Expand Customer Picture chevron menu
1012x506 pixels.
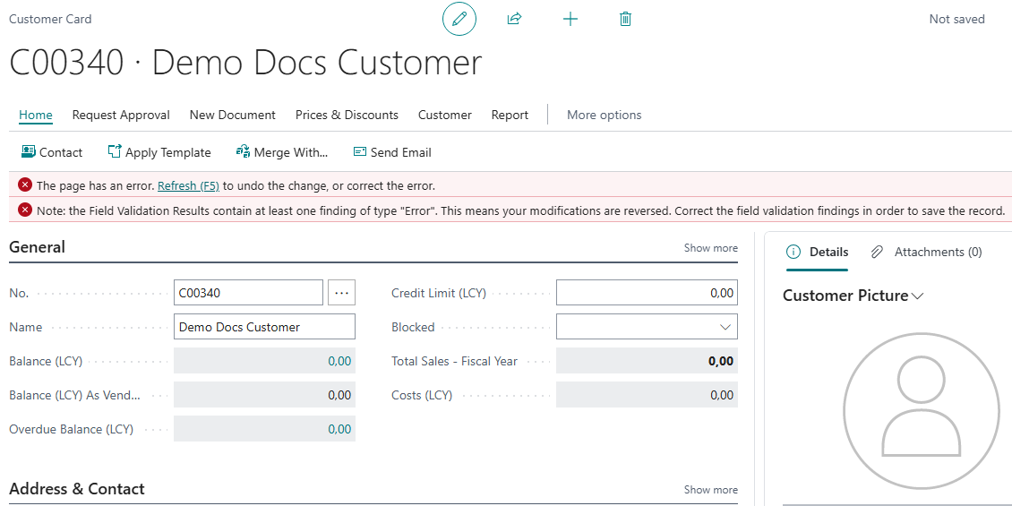917,296
